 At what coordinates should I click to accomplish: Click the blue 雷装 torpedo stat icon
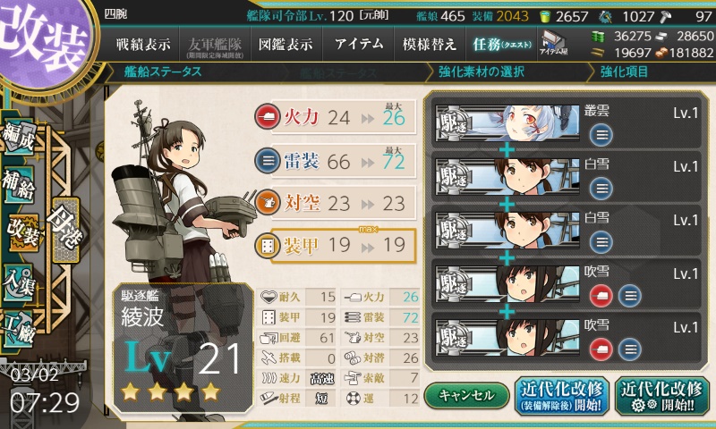click(x=267, y=161)
